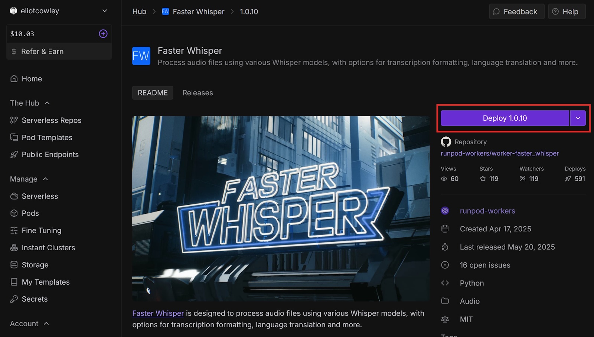Click the Created Apr 17, 2025 text
Viewport: 594px width, 337px height.
496,229
